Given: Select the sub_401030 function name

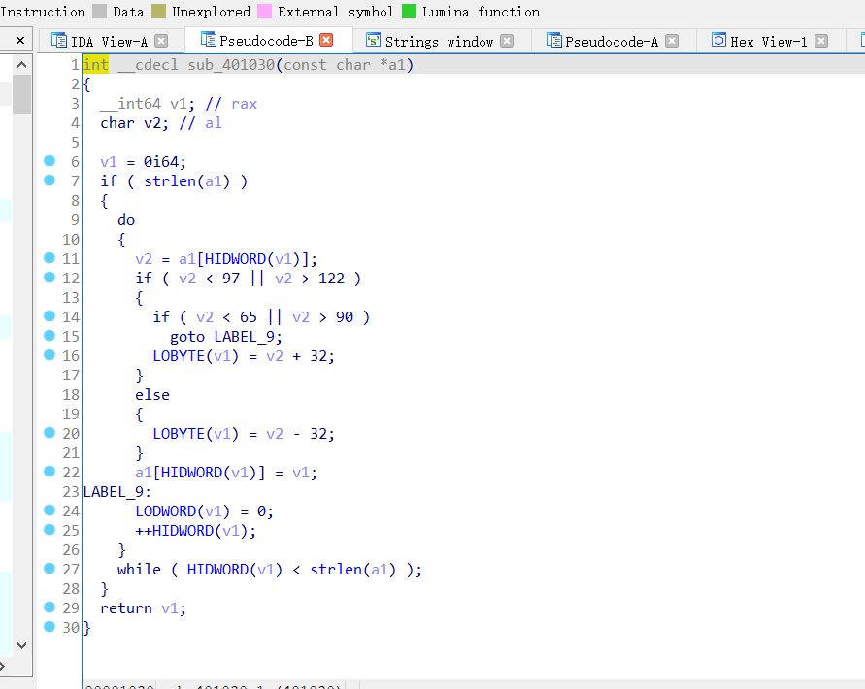Looking at the screenshot, I should coord(229,63).
